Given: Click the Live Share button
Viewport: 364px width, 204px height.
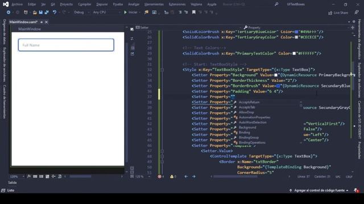Looking at the screenshot, I should tap(338, 12).
